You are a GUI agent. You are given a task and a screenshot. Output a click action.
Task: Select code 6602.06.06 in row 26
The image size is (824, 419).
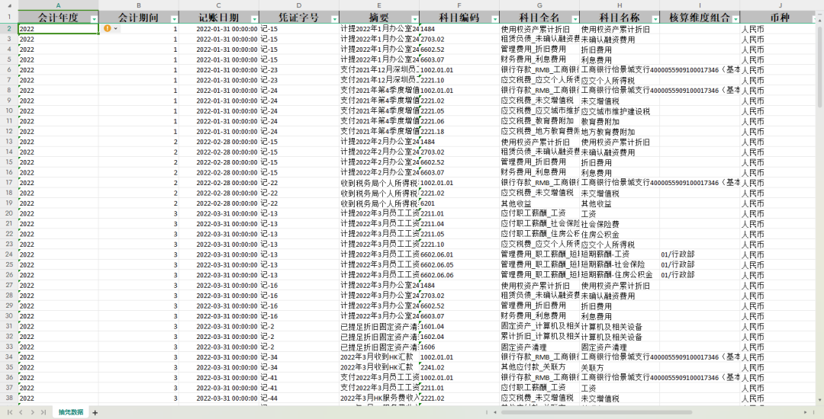point(459,275)
